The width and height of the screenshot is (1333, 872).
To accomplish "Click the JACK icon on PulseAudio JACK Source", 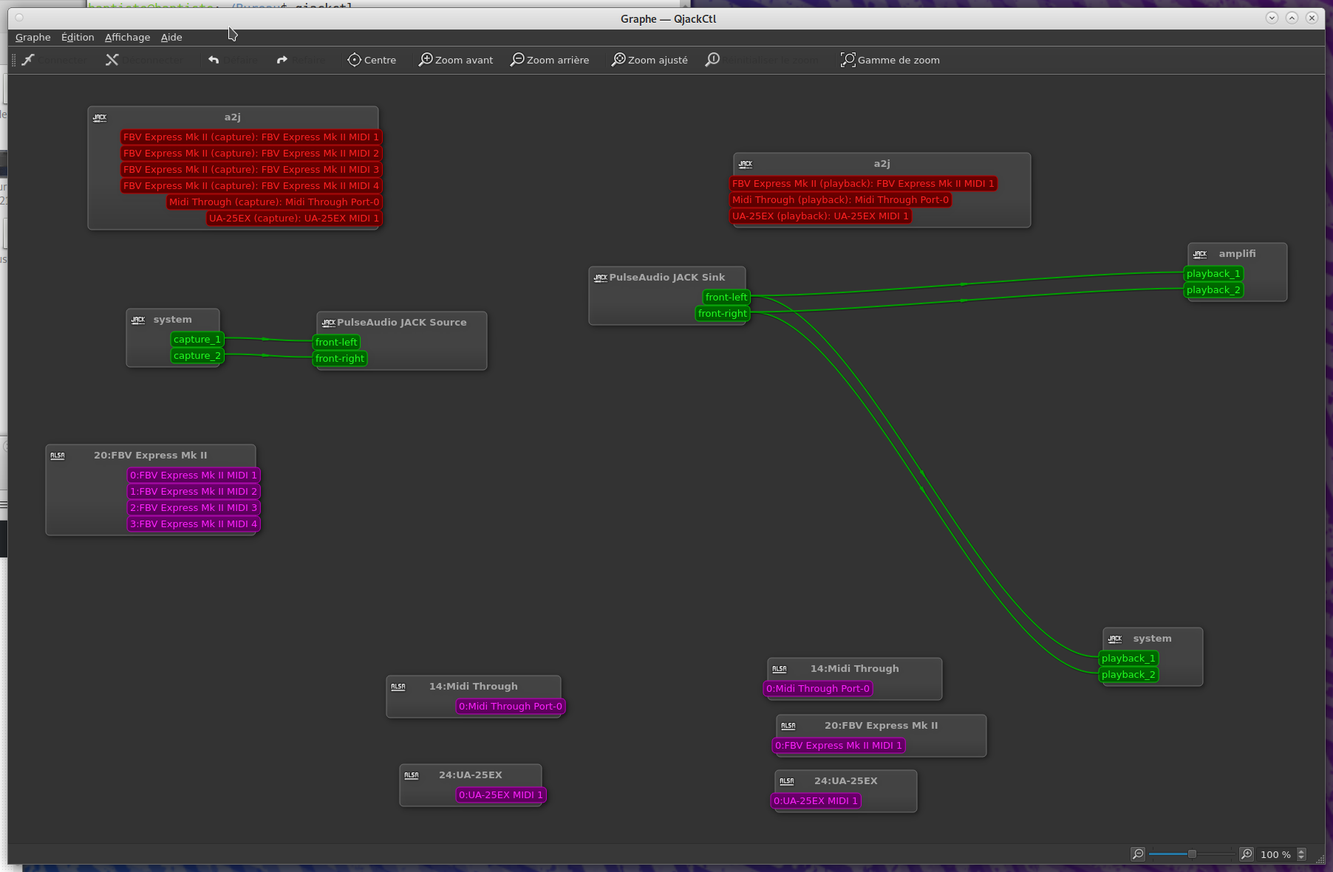I will point(329,323).
